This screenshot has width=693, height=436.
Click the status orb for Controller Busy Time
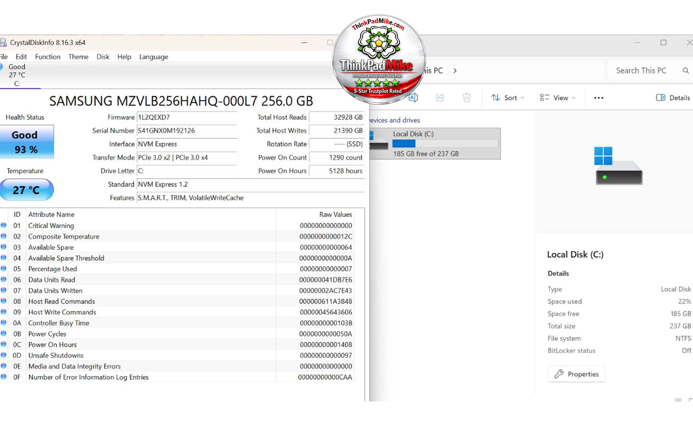click(4, 323)
